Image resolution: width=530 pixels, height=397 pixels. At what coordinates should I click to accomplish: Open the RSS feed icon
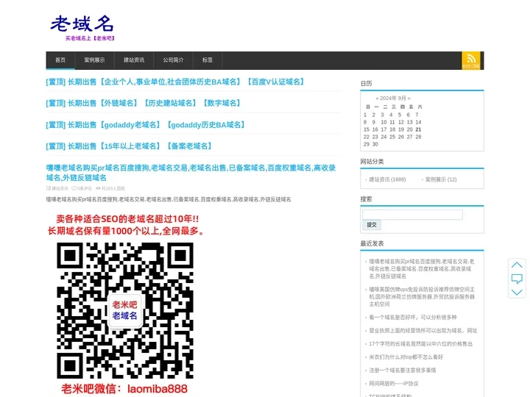(471, 60)
